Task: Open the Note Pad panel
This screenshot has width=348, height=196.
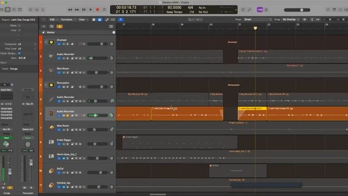Action: 334,10
